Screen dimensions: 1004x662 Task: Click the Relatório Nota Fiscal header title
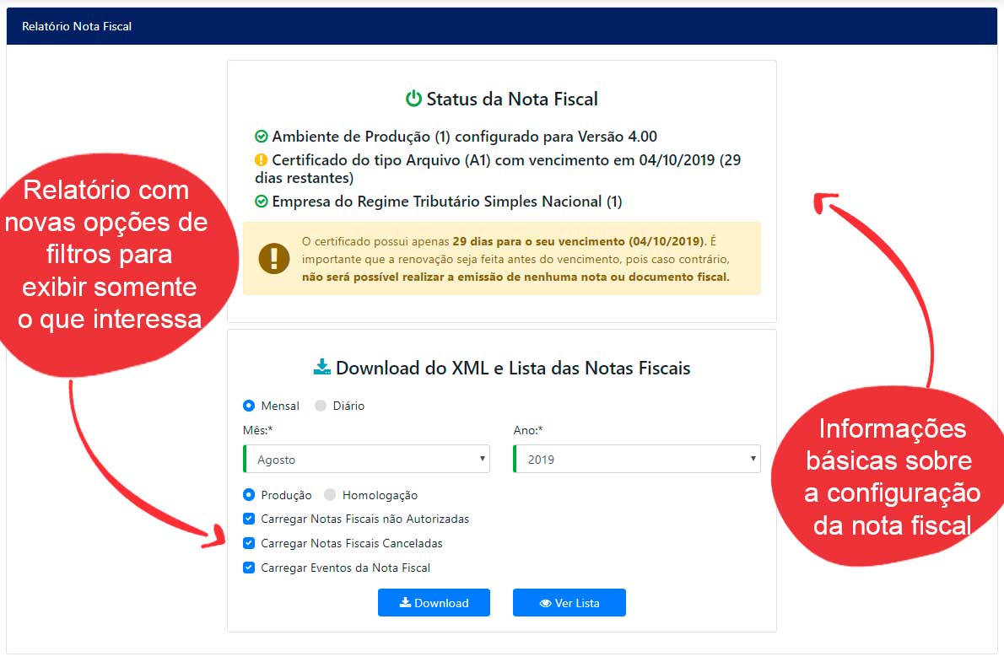(x=77, y=26)
